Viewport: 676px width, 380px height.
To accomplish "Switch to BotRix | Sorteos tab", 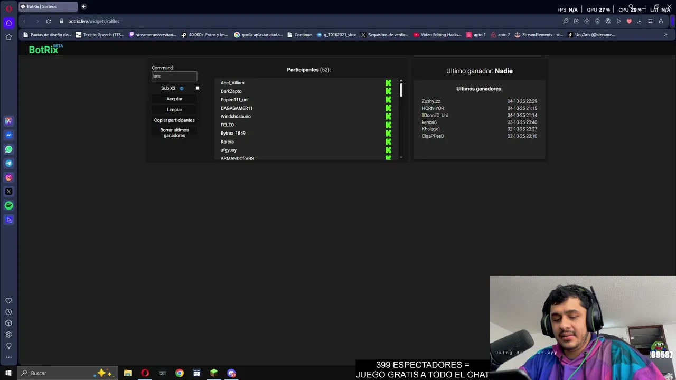I will coord(48,7).
